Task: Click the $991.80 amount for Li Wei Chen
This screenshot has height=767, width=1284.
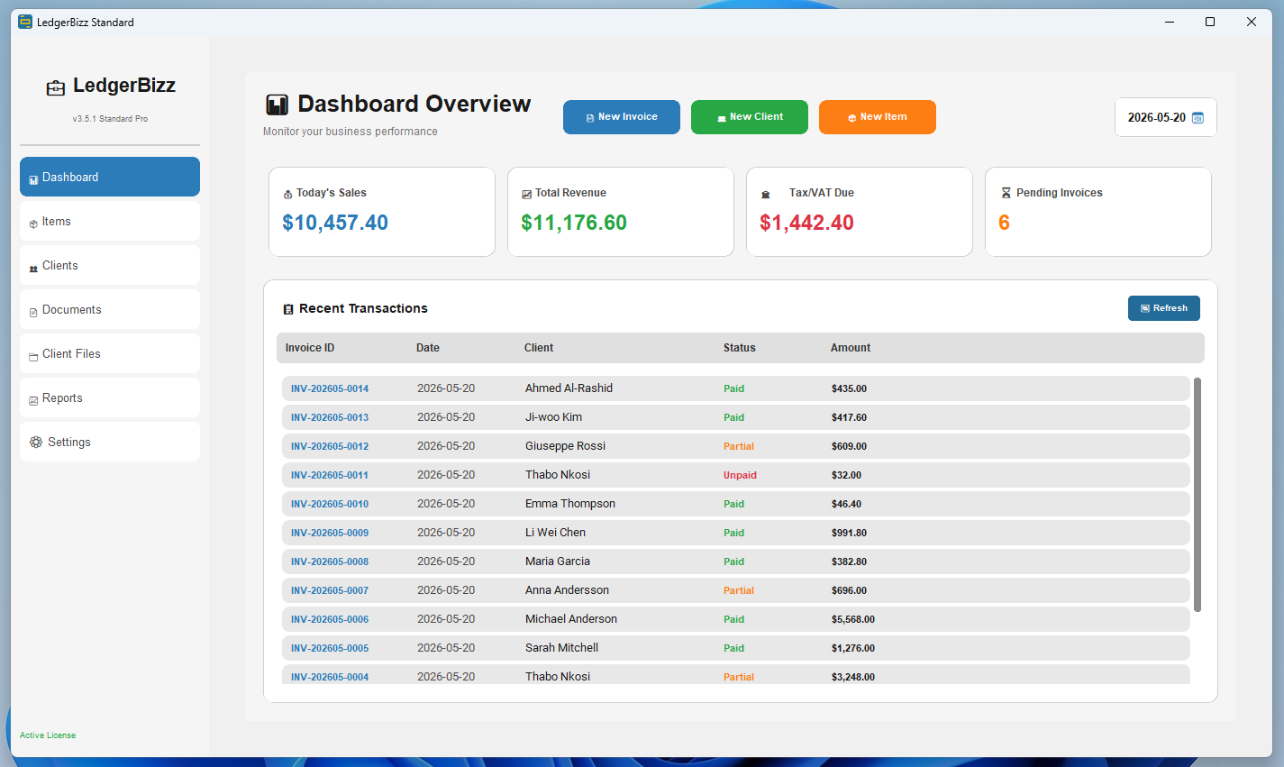Action: point(849,534)
